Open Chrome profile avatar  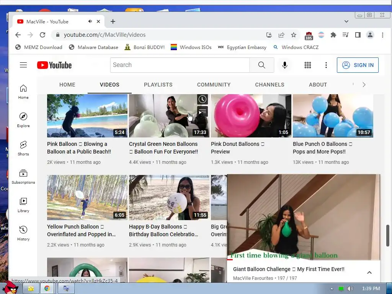pos(370,35)
